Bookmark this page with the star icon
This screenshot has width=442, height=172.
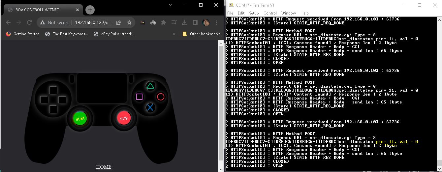coord(129,22)
